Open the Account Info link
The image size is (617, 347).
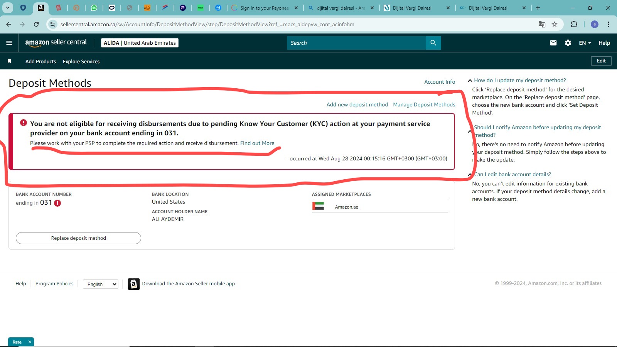[440, 82]
